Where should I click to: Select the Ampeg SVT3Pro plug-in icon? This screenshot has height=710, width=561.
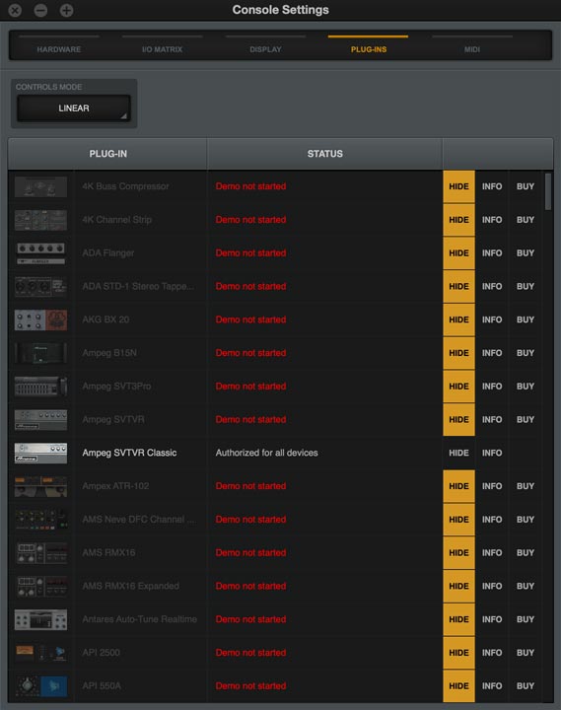click(40, 387)
